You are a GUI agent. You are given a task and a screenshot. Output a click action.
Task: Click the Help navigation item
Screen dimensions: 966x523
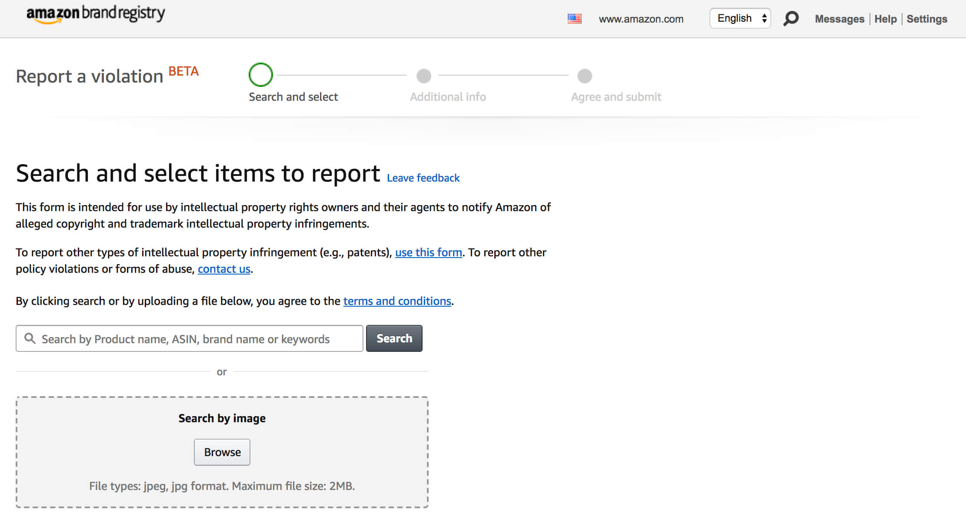click(x=886, y=19)
